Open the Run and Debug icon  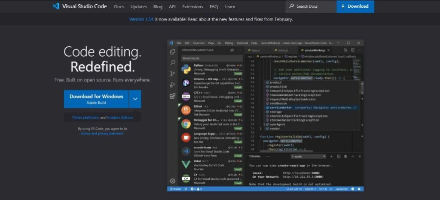pos(173,85)
